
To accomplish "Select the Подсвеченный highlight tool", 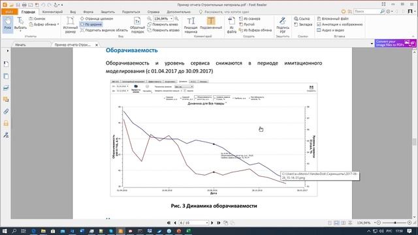I will pos(211,24).
